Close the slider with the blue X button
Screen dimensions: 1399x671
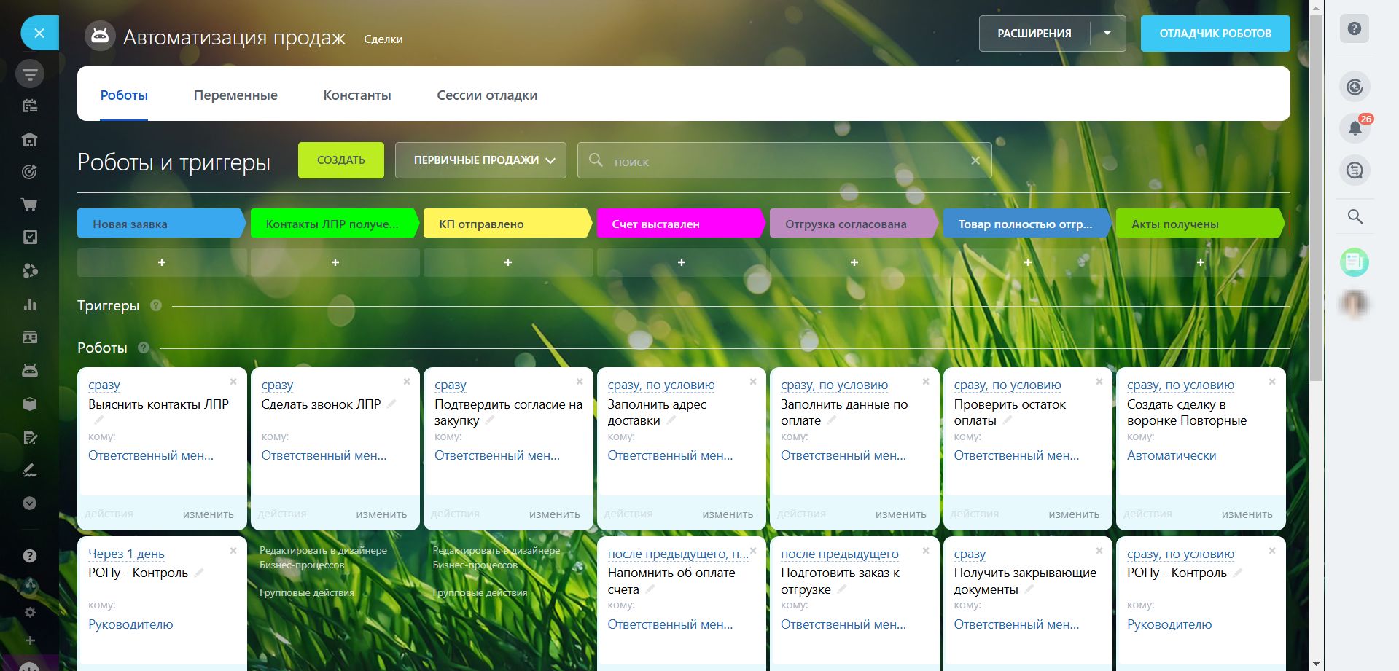39,33
